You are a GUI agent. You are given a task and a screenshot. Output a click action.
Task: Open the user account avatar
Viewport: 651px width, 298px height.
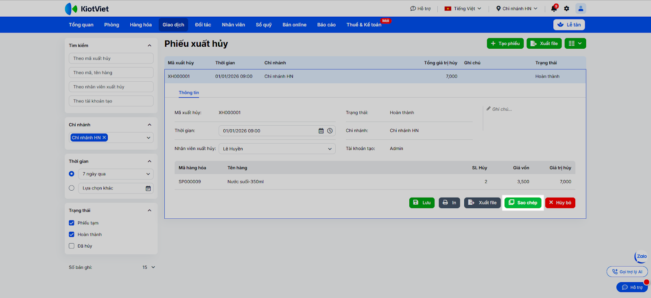point(581,9)
